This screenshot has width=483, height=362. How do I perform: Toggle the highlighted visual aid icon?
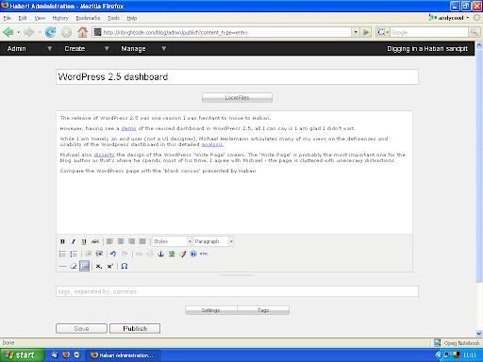tap(85, 266)
